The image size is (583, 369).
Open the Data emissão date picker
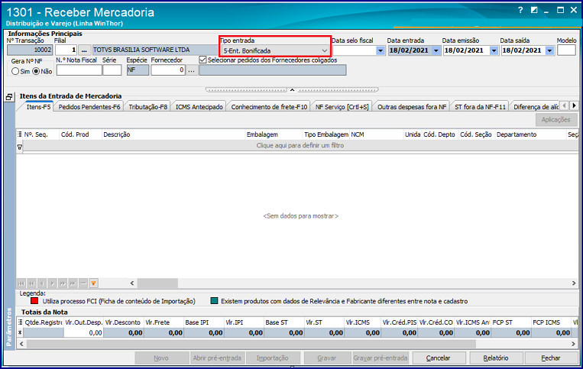[x=494, y=50]
